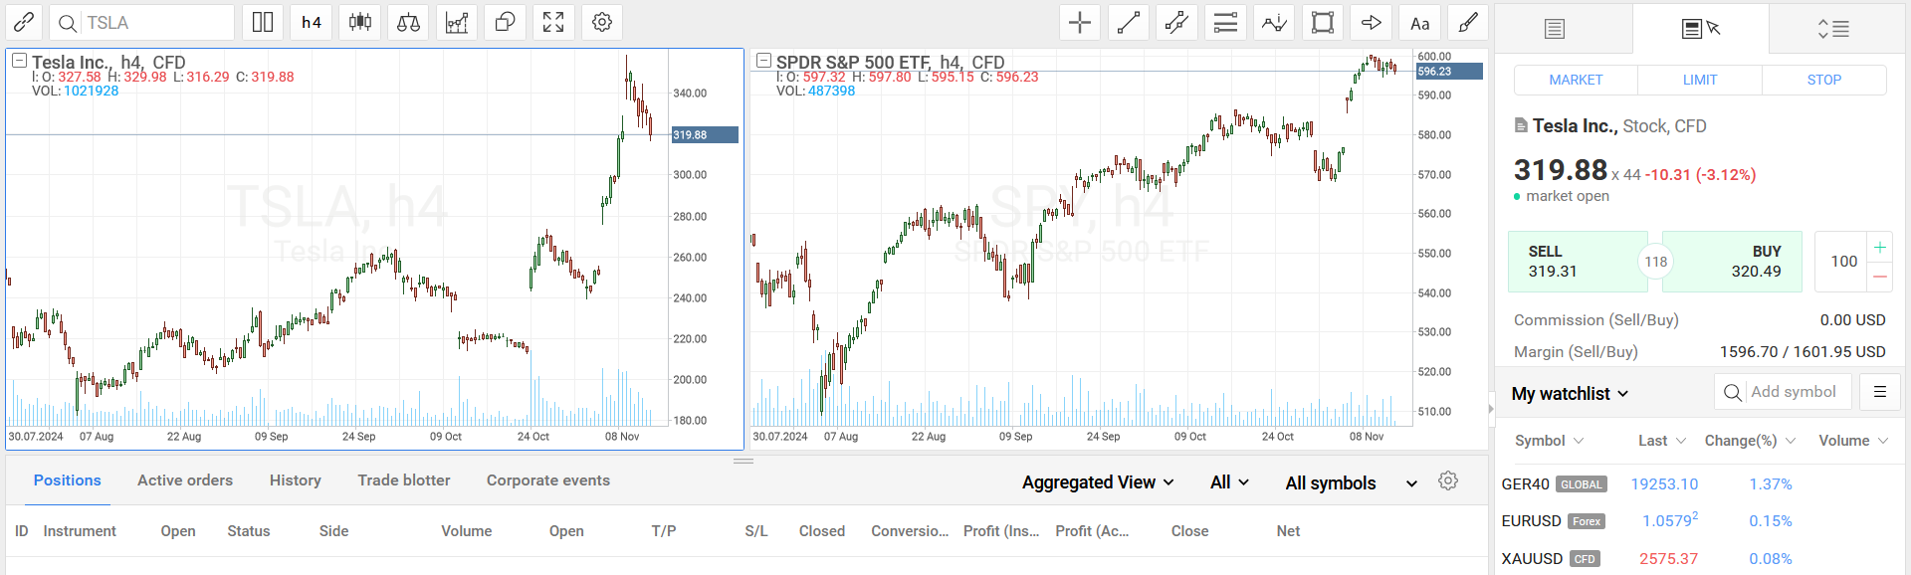The height and width of the screenshot is (575, 1911).
Task: Increase quantity with the plus stepper
Action: tap(1880, 247)
